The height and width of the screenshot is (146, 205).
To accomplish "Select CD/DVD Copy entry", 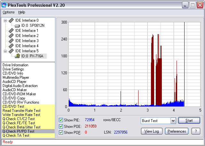I will (14, 98).
